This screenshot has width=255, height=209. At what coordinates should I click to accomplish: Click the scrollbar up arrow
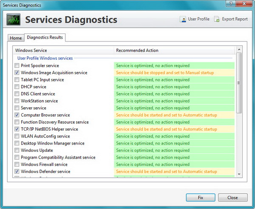point(239,49)
